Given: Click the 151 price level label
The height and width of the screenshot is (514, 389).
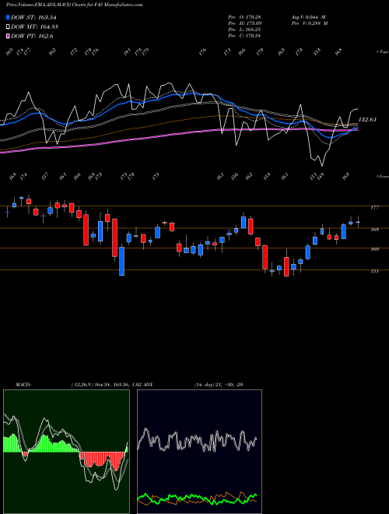Looking at the screenshot, I should pyautogui.click(x=375, y=271).
